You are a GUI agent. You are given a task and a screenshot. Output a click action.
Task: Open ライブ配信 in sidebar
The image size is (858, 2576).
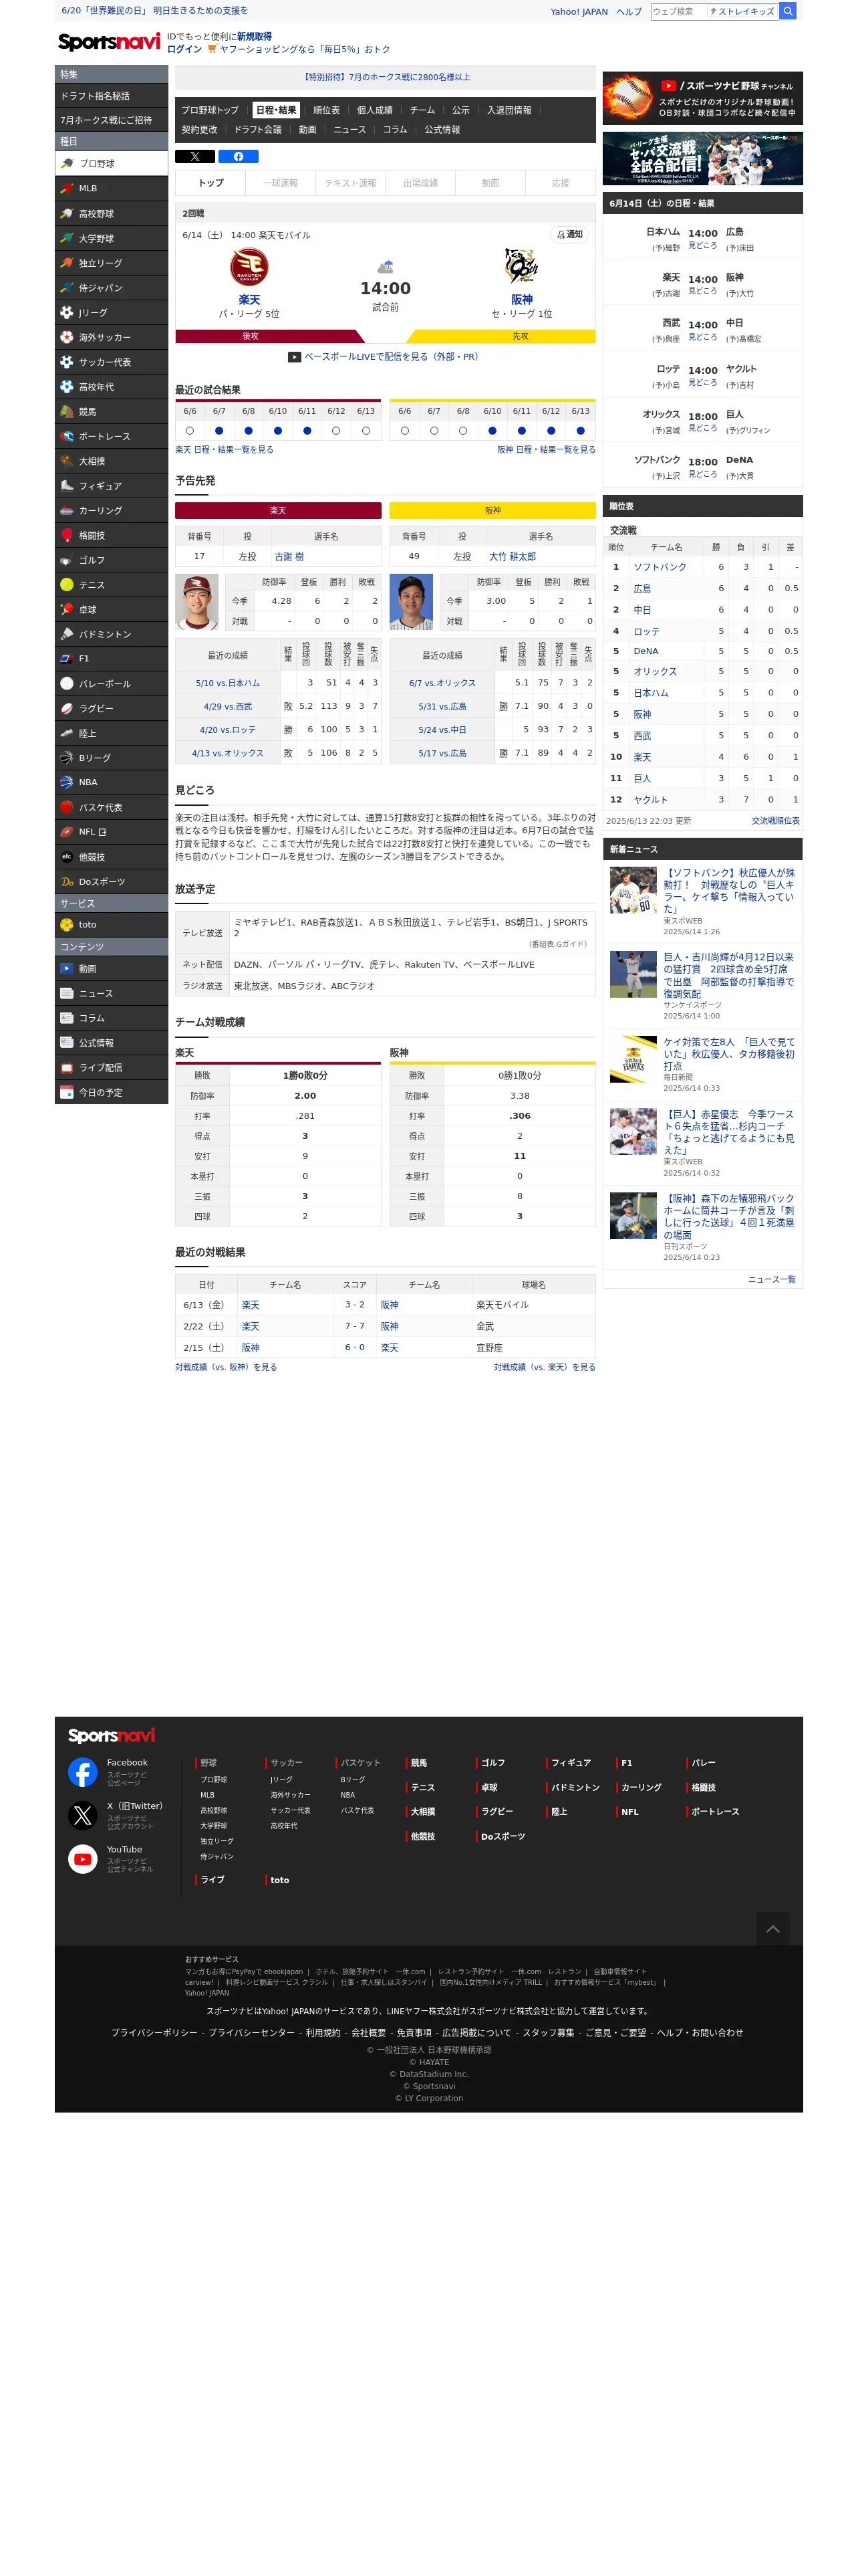click(x=111, y=1068)
